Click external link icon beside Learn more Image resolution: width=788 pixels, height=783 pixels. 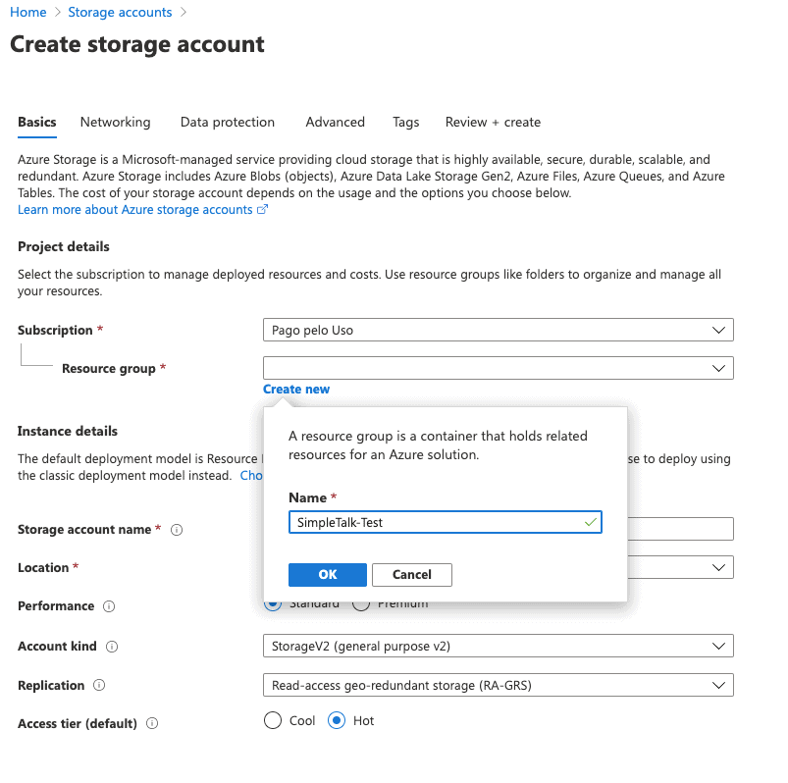pos(263,210)
